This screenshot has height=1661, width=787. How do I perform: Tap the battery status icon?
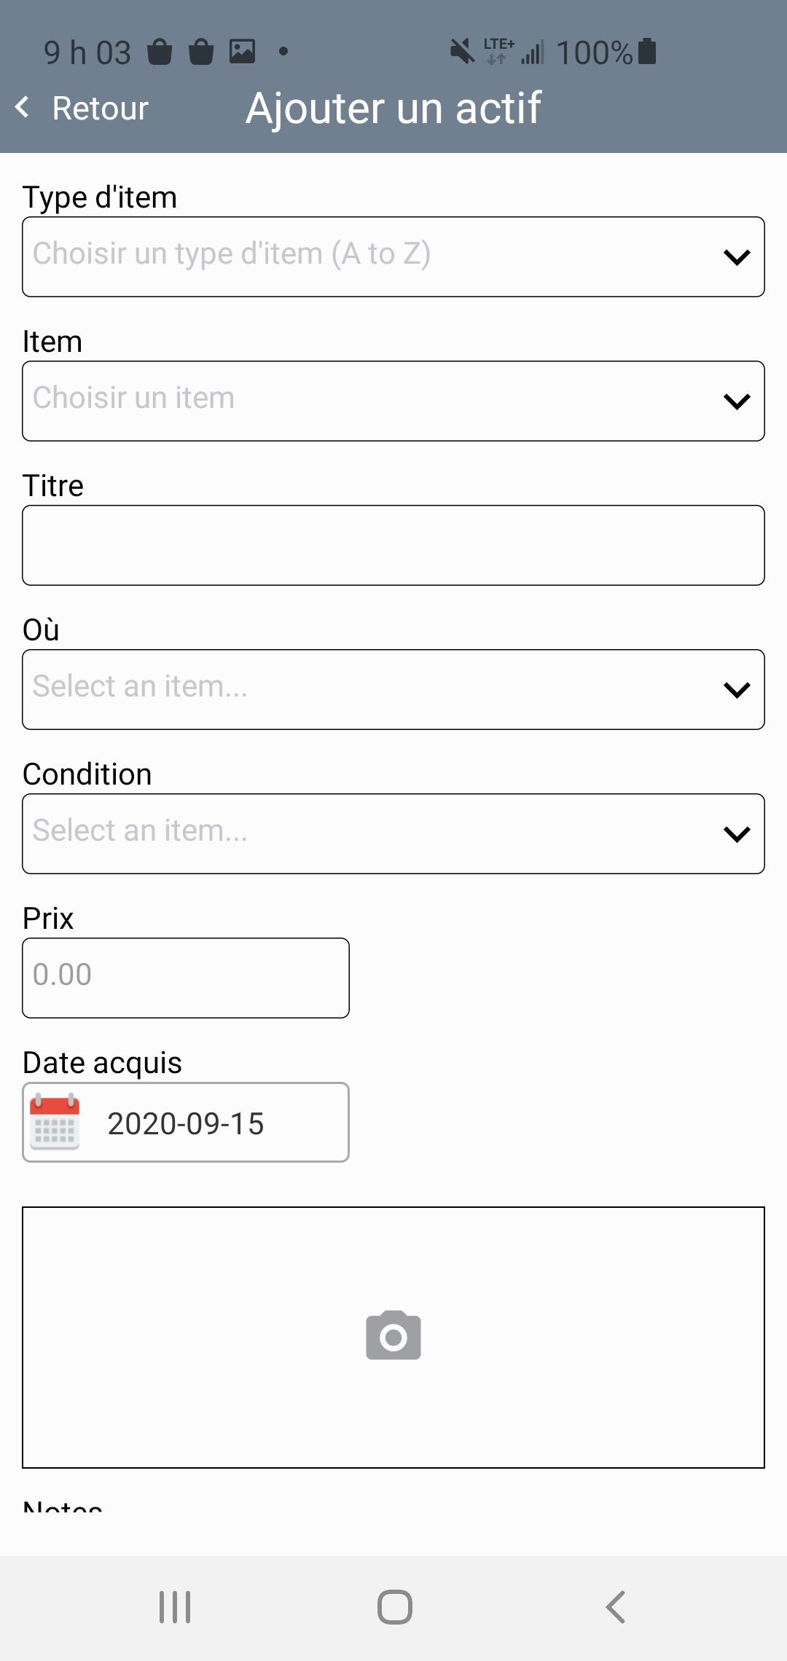[x=647, y=52]
